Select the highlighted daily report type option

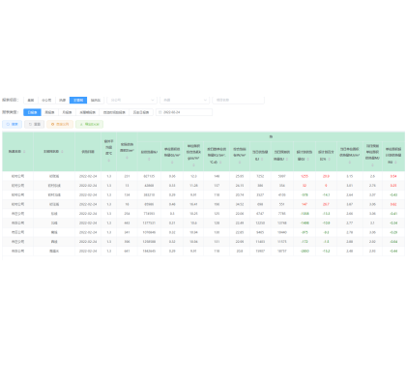[x=32, y=112]
